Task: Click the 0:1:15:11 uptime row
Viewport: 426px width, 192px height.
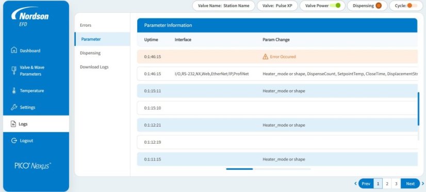Action: (x=277, y=91)
